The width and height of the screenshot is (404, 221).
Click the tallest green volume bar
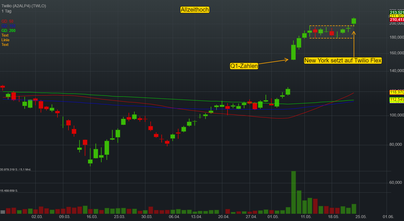point(293,192)
